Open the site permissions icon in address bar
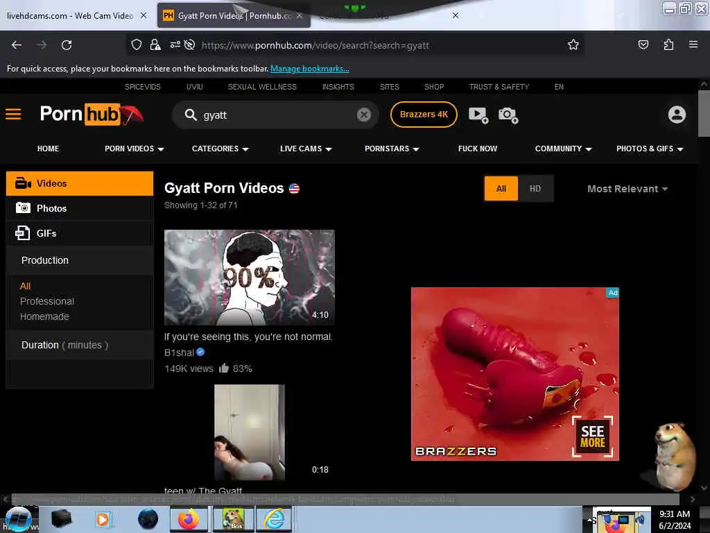710x533 pixels. 175,44
